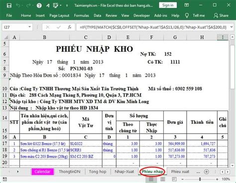
Task: Click horizontal scroll left arrow
Action: pyautogui.click(x=223, y=172)
